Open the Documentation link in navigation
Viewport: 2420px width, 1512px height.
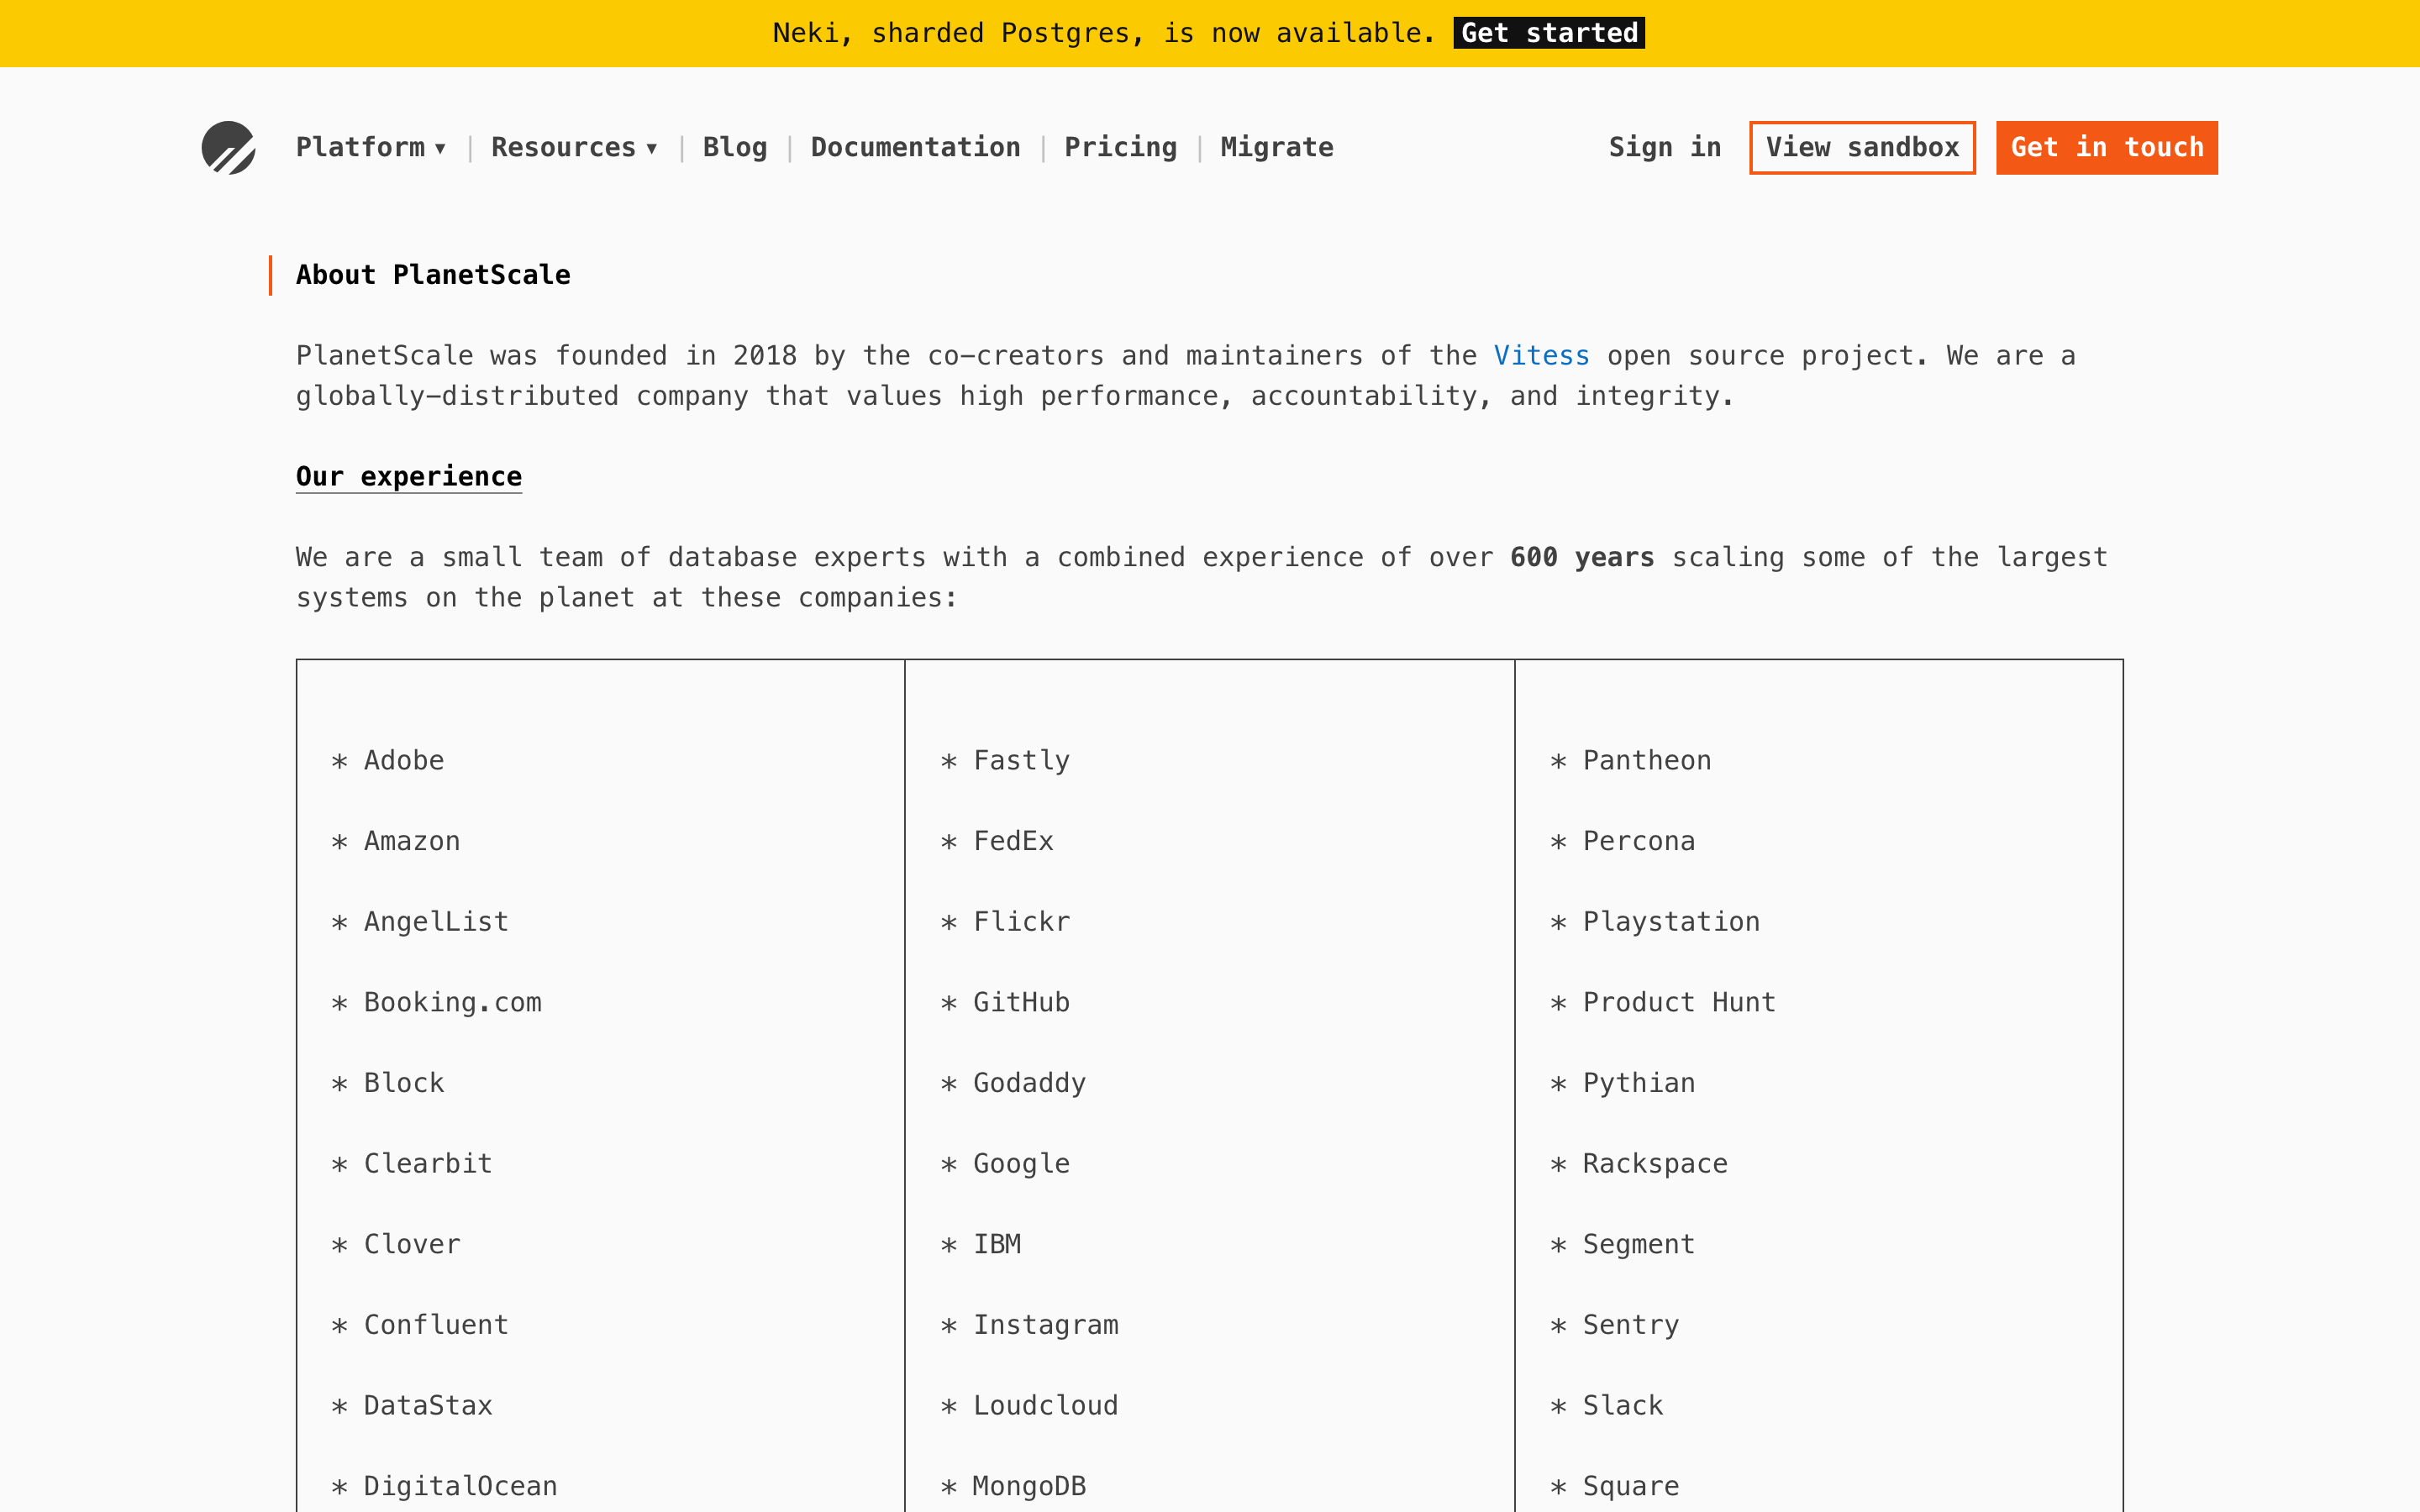(x=915, y=147)
